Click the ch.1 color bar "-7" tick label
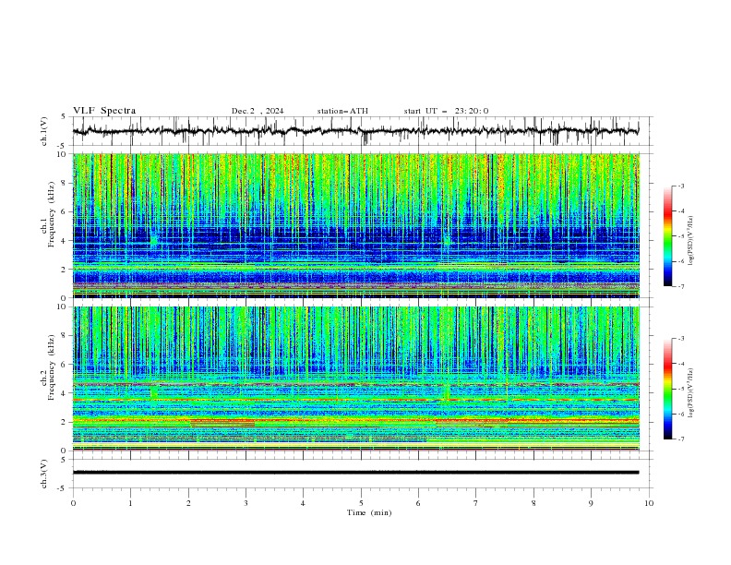 pos(680,286)
